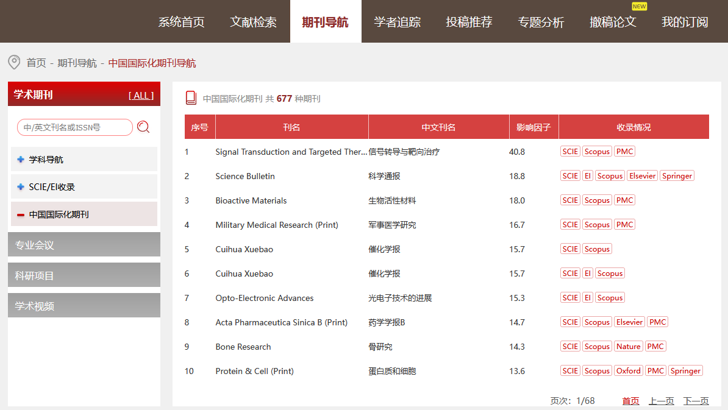
Task: Click the location pin icon in breadcrumb
Action: 14,62
